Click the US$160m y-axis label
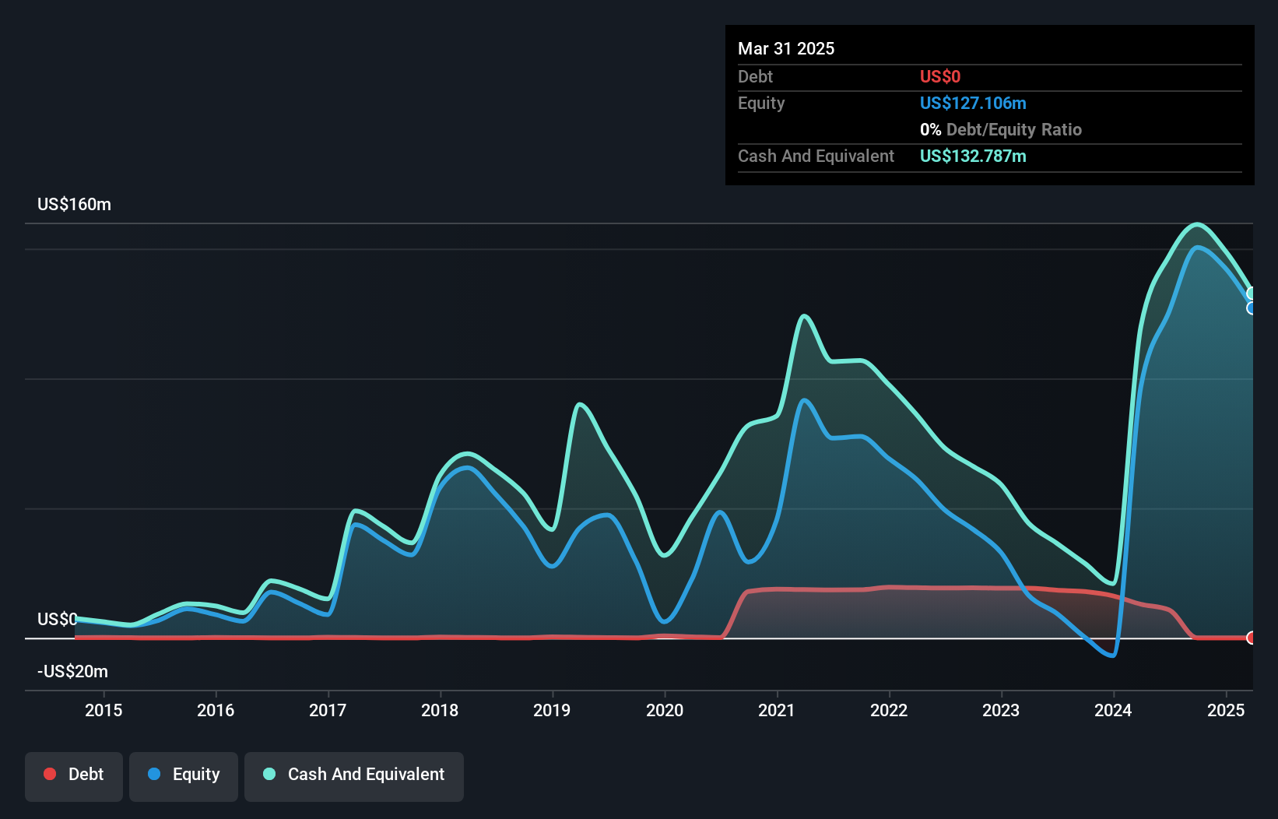The height and width of the screenshot is (819, 1278). point(75,205)
